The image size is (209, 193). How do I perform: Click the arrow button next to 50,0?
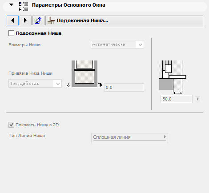point(197,99)
